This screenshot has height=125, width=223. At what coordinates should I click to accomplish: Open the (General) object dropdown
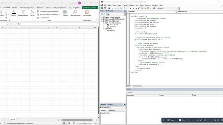[x=175, y=11]
